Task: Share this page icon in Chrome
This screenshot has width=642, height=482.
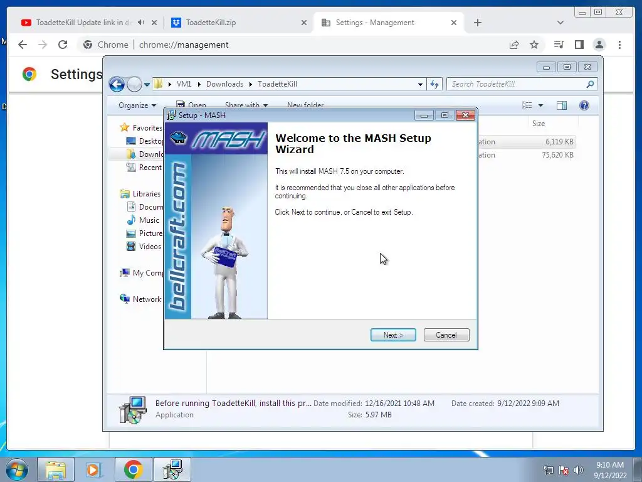Action: 514,45
